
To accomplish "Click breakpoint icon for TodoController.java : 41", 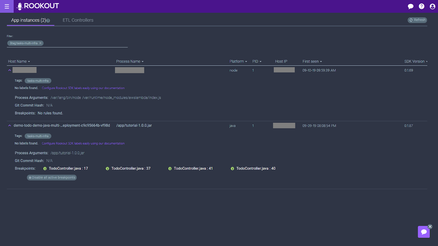I will [x=170, y=169].
